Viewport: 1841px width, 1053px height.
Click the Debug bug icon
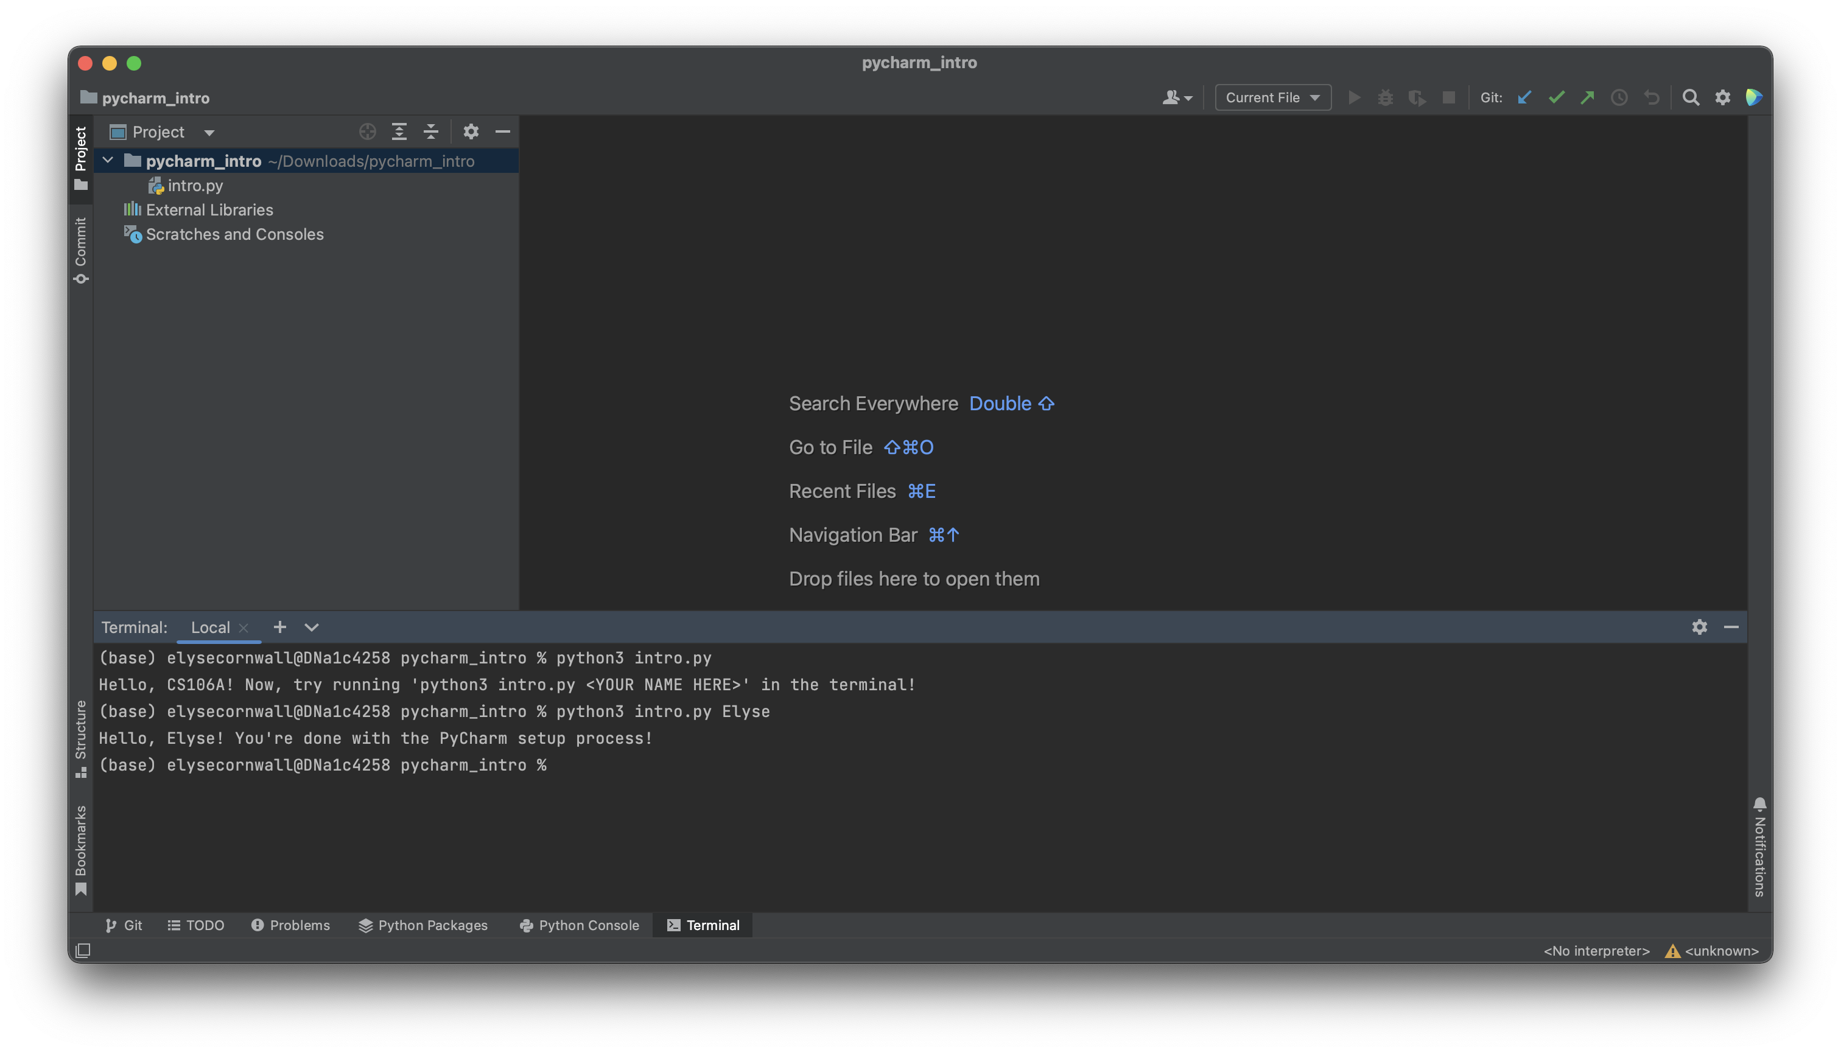tap(1385, 97)
